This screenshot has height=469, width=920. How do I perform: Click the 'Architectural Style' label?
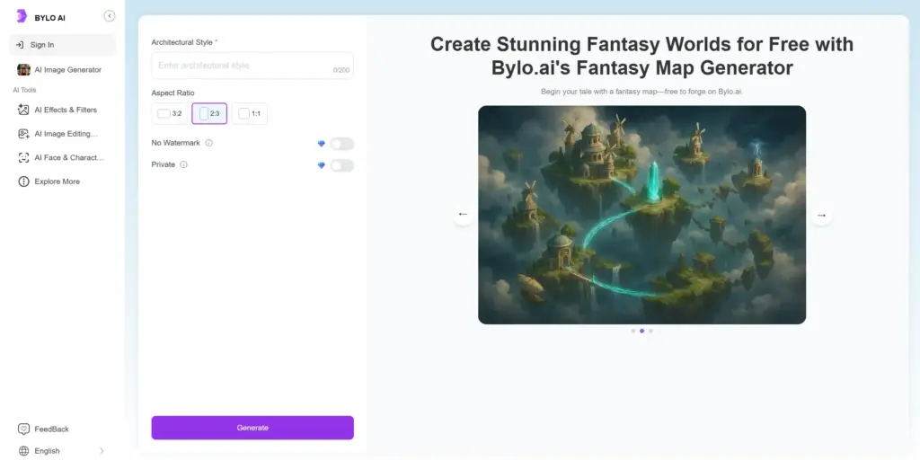tap(181, 42)
